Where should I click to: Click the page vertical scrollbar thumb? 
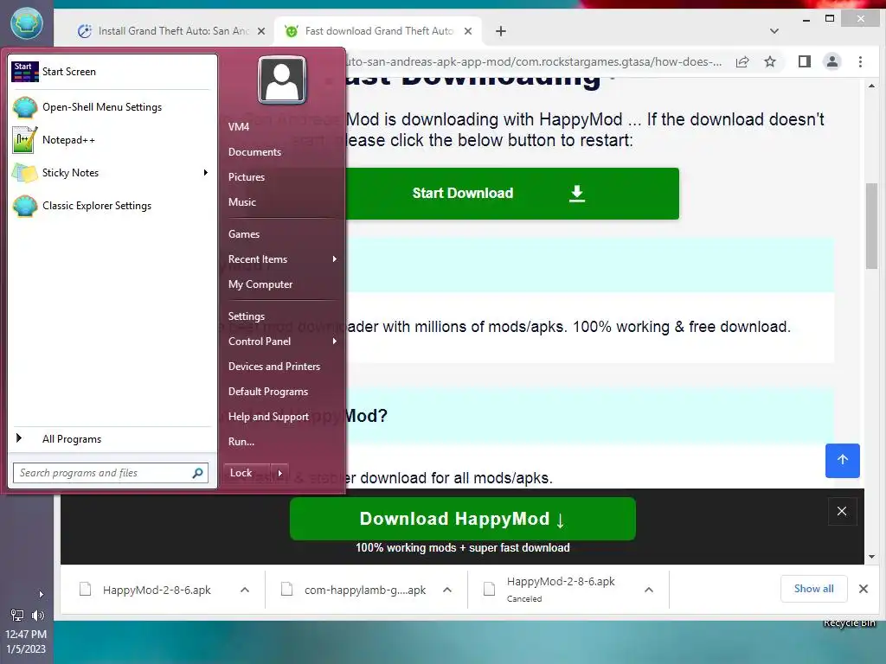coord(871,226)
